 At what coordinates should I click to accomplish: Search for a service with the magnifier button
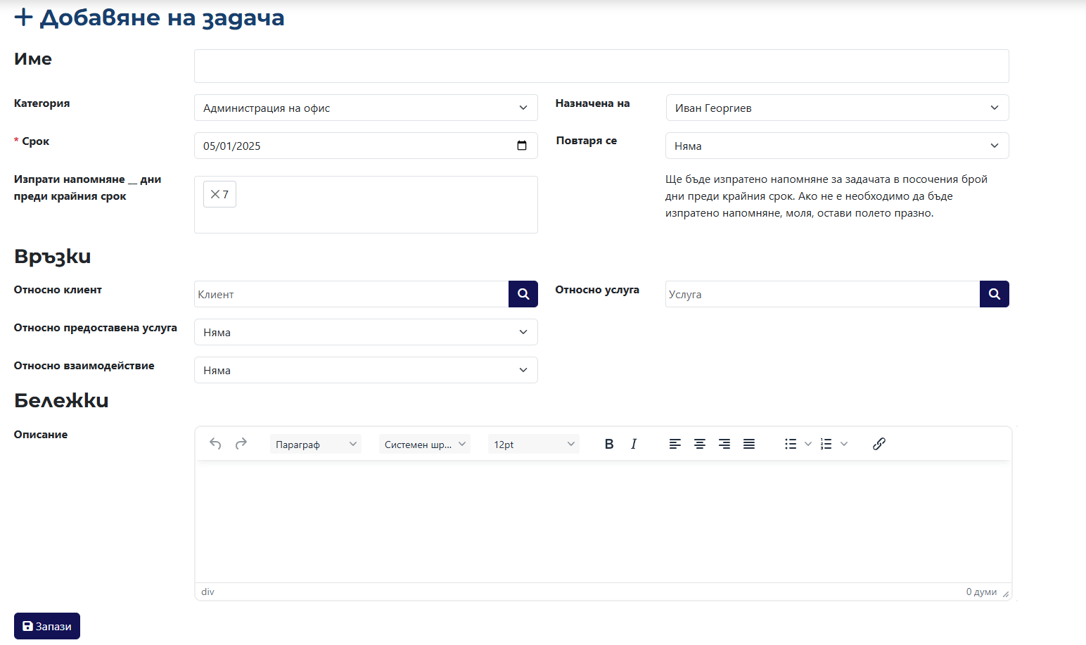(x=995, y=294)
